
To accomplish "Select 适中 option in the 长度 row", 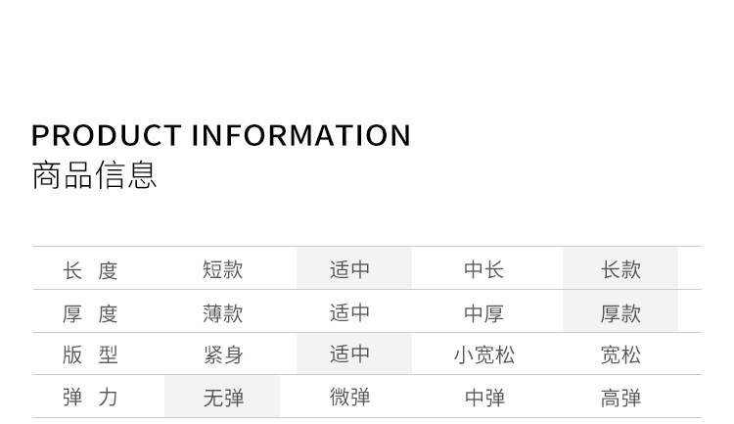I will (350, 269).
